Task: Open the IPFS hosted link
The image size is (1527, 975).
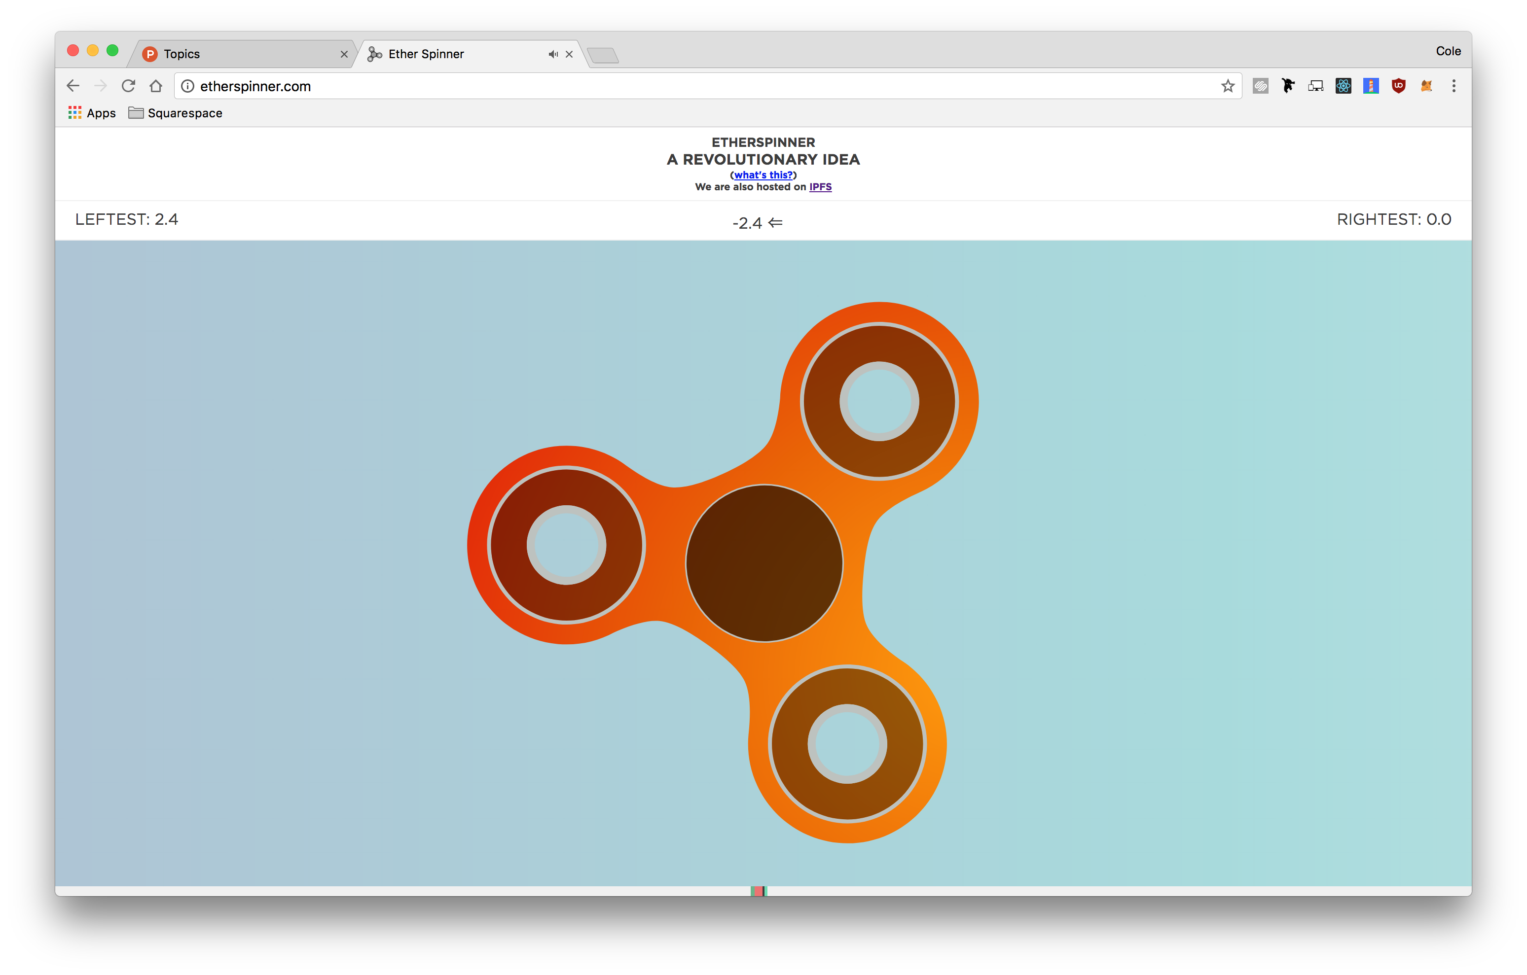Action: click(820, 187)
